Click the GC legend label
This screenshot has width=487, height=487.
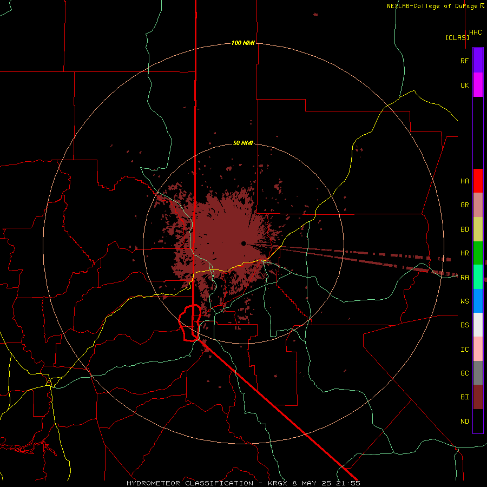pos(464,373)
